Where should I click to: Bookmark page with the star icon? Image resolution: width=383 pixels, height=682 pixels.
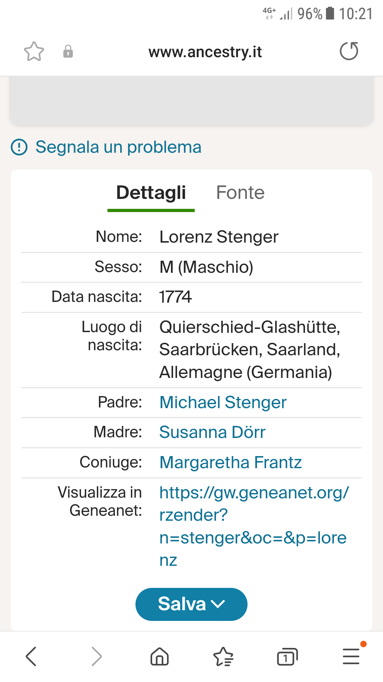pos(34,52)
